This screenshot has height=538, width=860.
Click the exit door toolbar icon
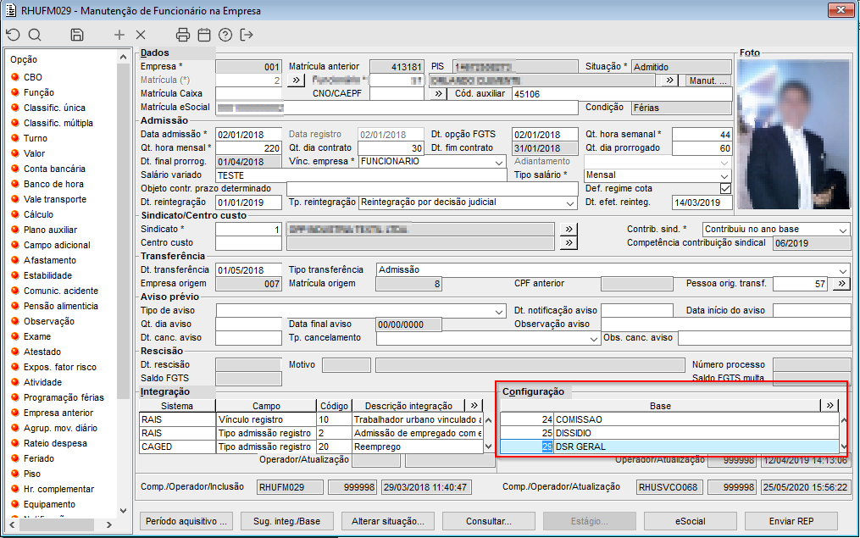pos(247,35)
